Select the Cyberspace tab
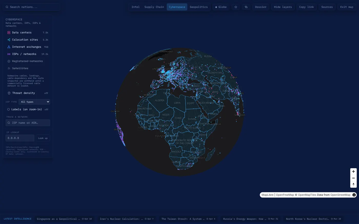 tap(177, 7)
